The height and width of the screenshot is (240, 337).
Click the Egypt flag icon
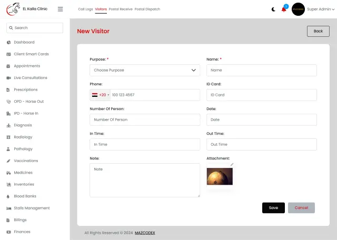[95, 95]
